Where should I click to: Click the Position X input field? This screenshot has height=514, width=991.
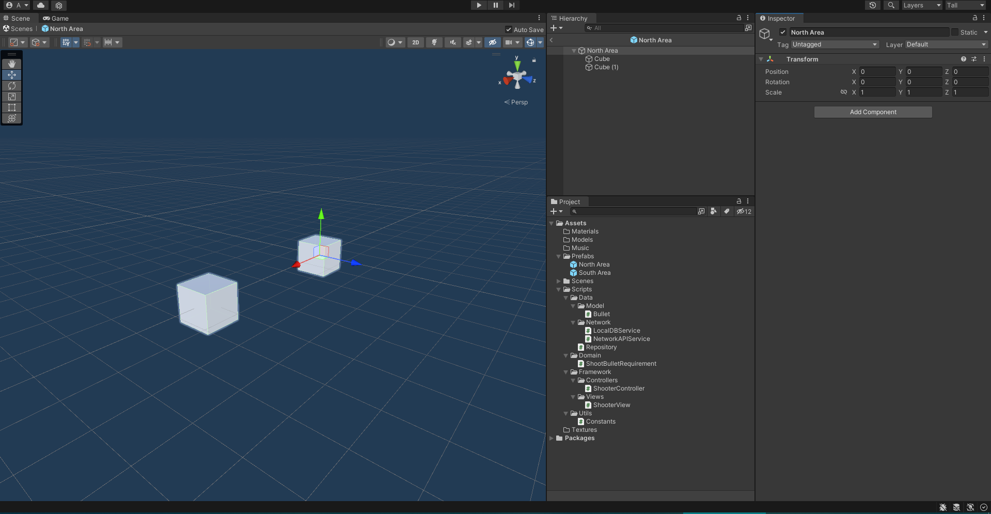pyautogui.click(x=877, y=72)
